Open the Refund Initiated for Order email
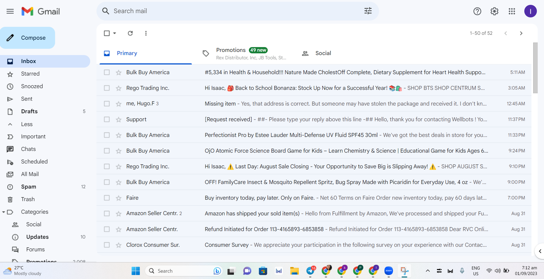Image resolution: width=544 pixels, height=279 pixels. (314, 229)
